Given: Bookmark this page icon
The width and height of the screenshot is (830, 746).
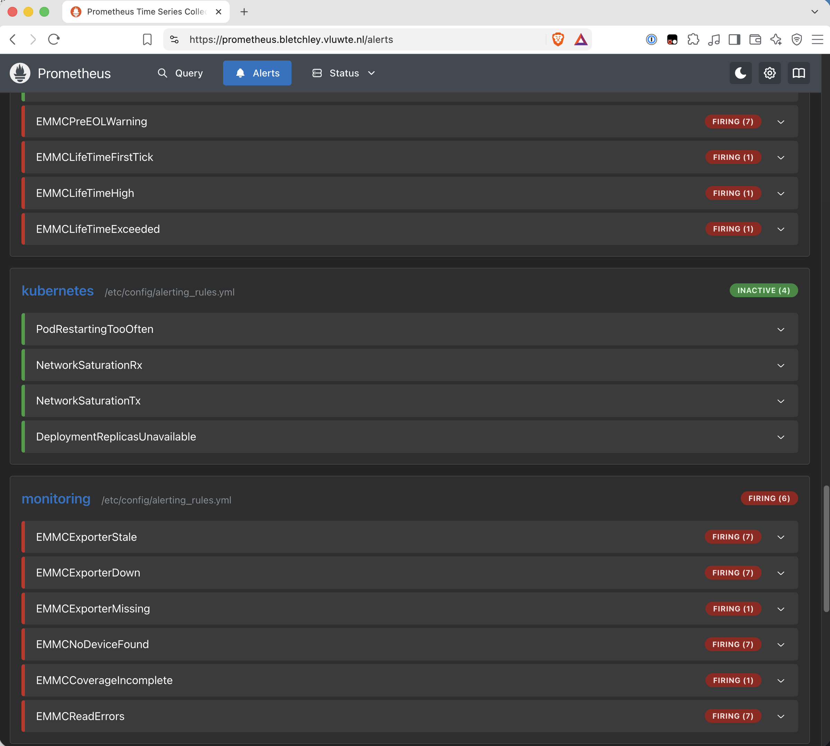Looking at the screenshot, I should [147, 39].
